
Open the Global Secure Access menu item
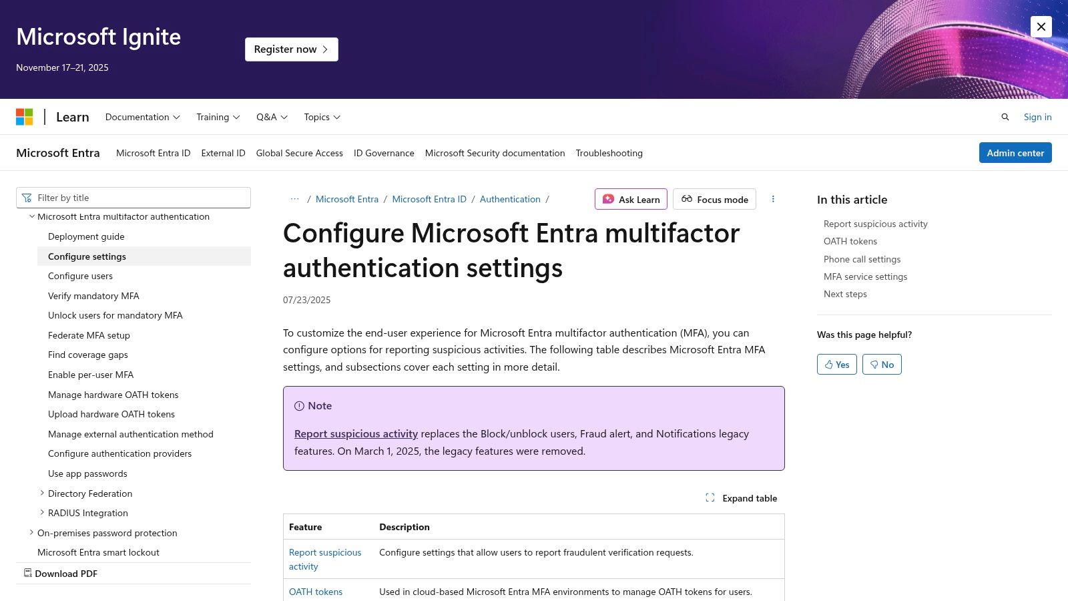tap(299, 153)
